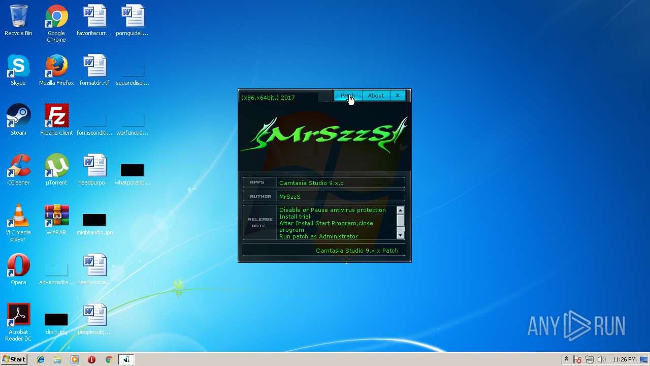Open the About tab in patcher
Screen dimensions: 650x366
tap(376, 96)
